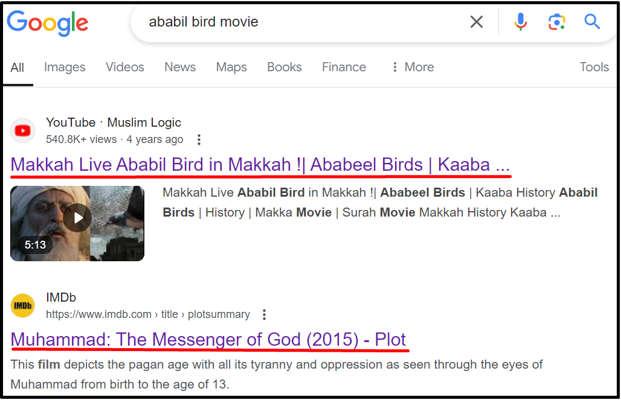
Task: Open Google Lens camera search
Action: (556, 22)
